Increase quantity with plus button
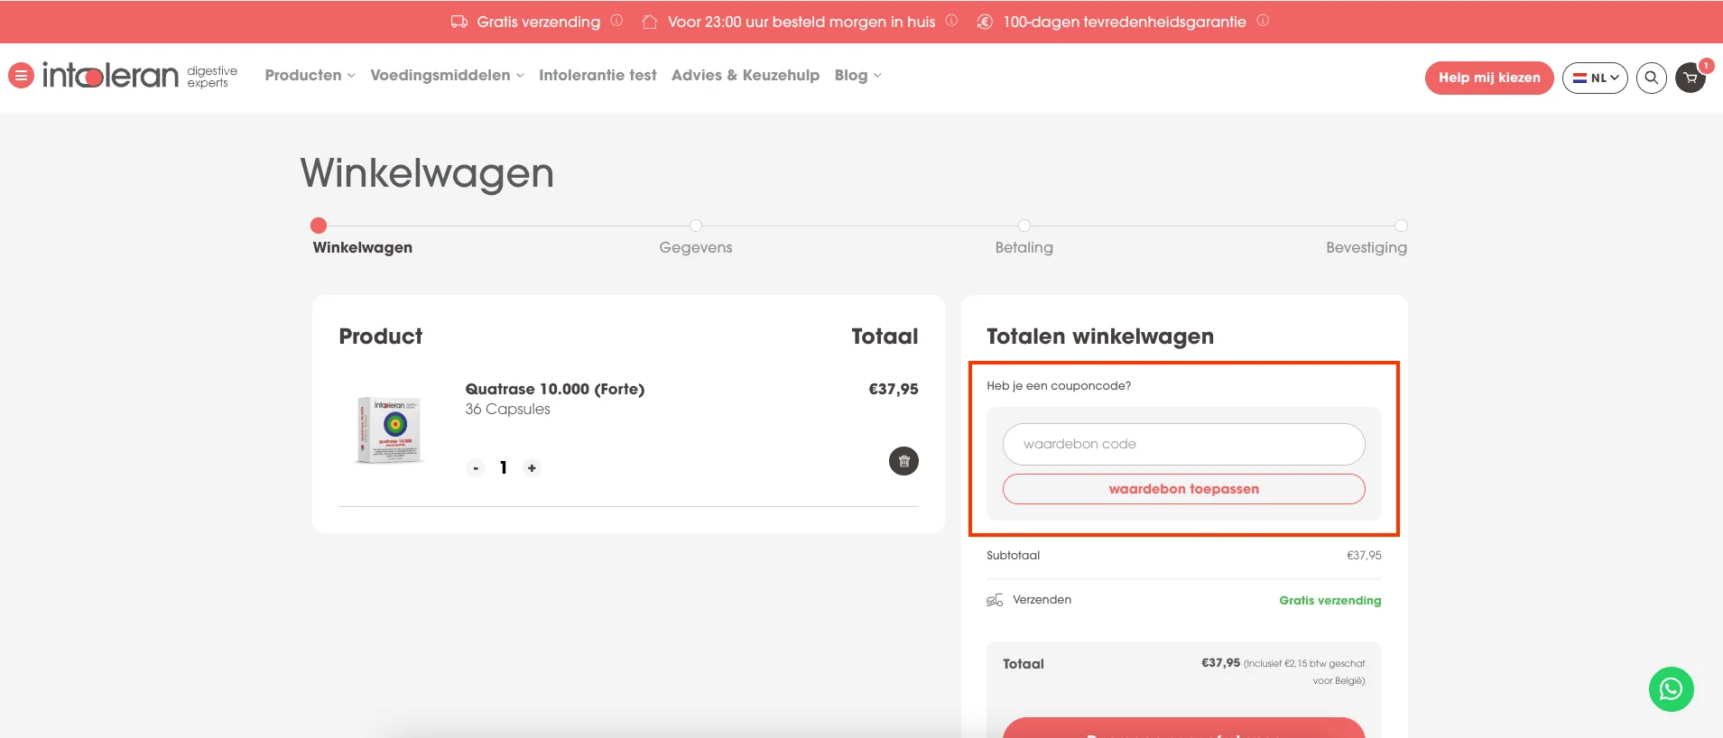Viewport: 1723px width, 738px height. [532, 467]
